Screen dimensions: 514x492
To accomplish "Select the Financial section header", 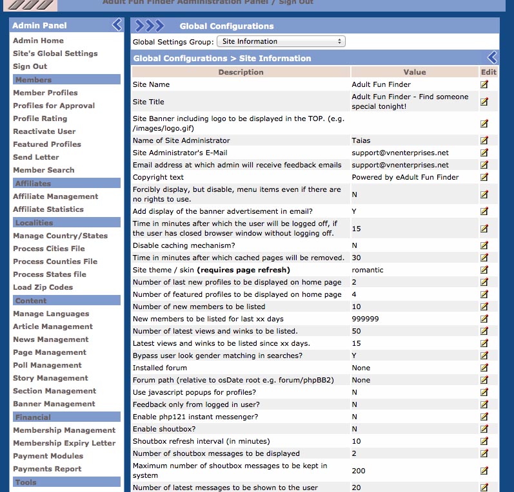I will [x=66, y=417].
